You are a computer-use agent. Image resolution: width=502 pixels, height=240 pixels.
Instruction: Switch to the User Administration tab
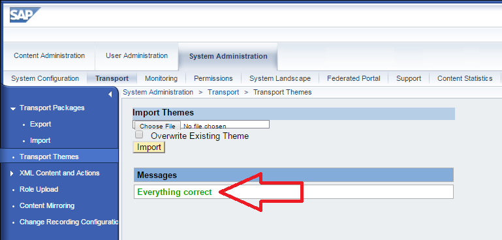click(x=136, y=55)
